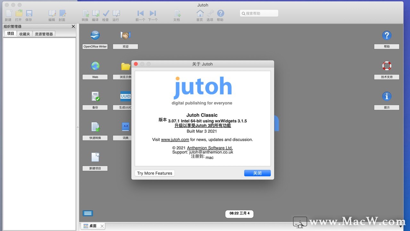Viewport: 410px width, 231px height.
Task: Click the Check (检查) toolbar icon
Action: tap(106, 13)
